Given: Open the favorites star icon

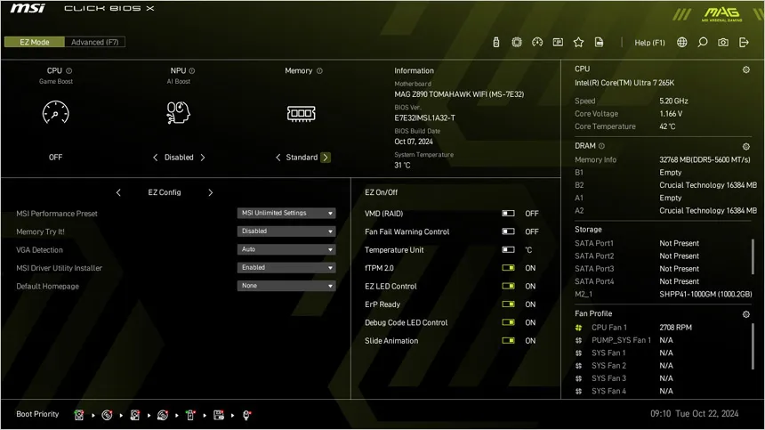Looking at the screenshot, I should tap(578, 43).
